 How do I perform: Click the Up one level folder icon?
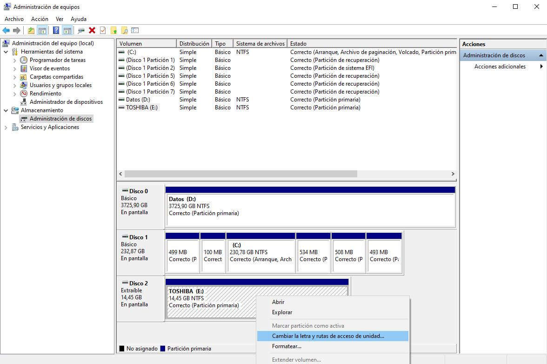(x=31, y=31)
